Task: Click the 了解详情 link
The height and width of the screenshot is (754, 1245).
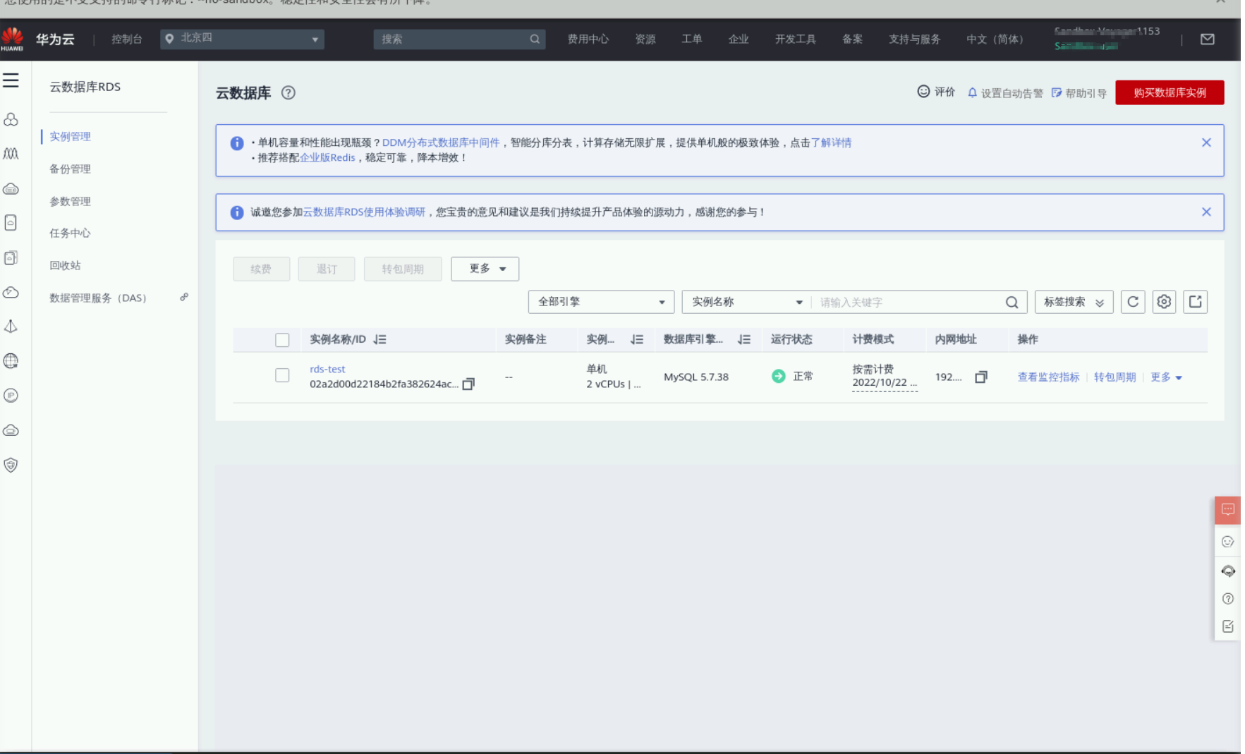Action: (x=831, y=142)
